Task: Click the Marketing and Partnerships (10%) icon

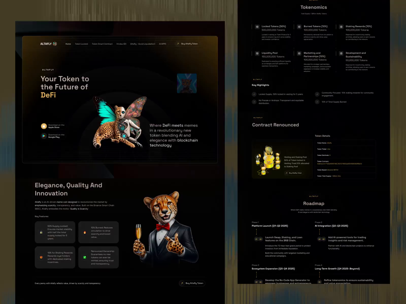Action: [299, 53]
